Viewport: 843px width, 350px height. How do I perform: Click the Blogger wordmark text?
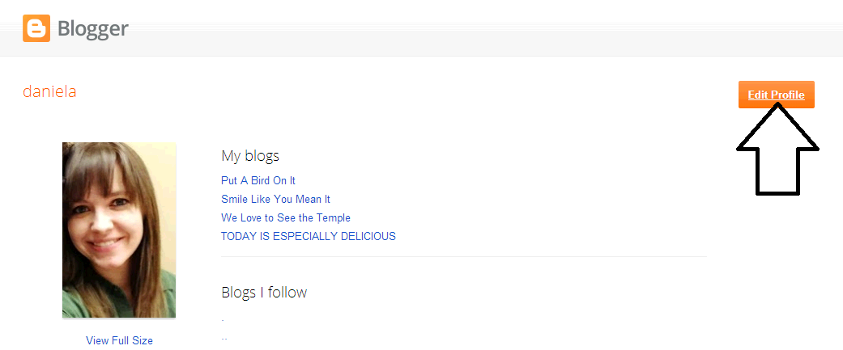pos(92,30)
